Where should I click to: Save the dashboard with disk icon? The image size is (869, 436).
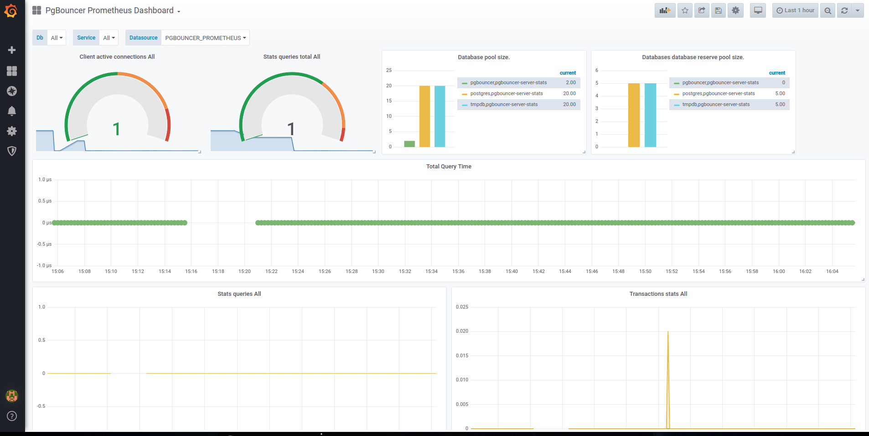[719, 10]
